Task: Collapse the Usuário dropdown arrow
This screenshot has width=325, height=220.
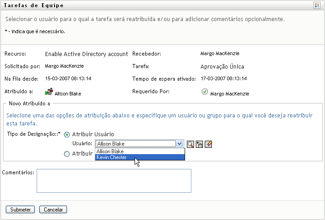Action: click(x=180, y=144)
